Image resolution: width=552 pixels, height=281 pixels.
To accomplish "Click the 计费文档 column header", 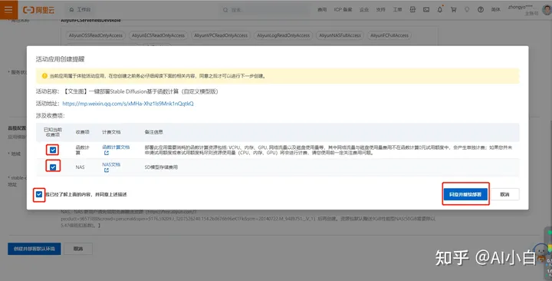I will point(111,132).
